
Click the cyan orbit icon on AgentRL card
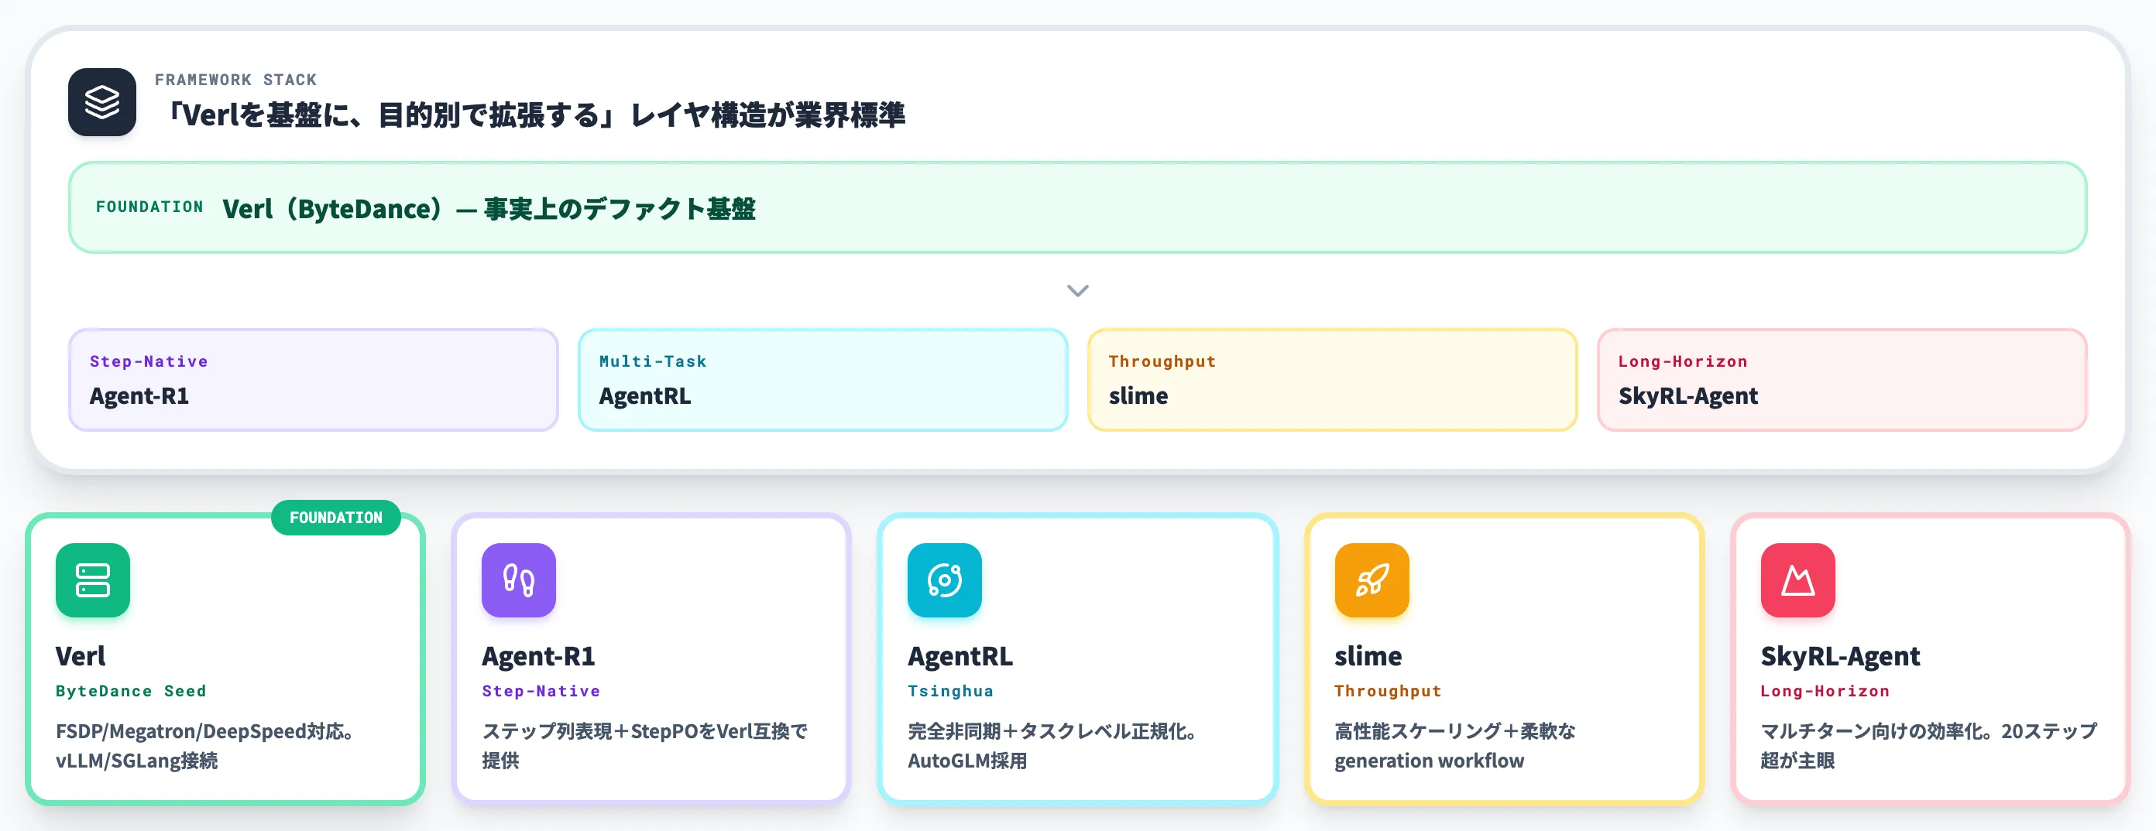click(945, 580)
